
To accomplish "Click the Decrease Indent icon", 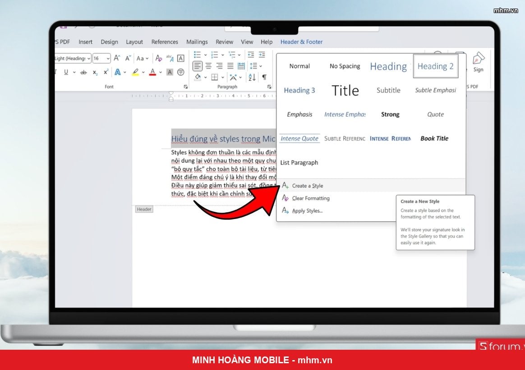I will [x=250, y=55].
